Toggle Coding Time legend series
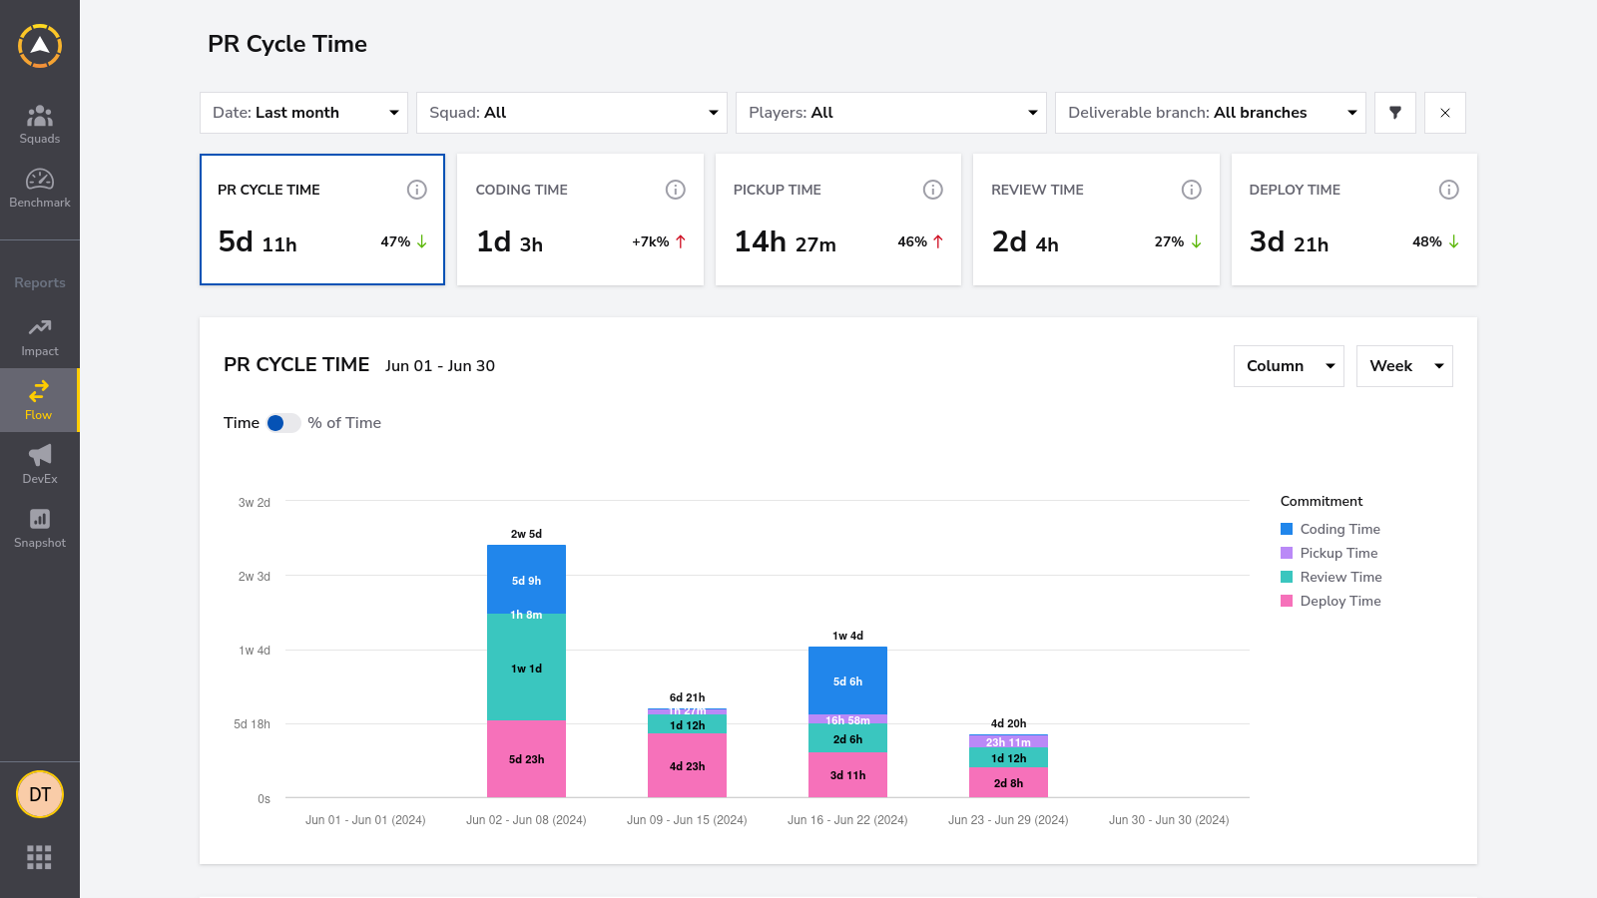Screen dimensions: 1597x898 click(1331, 529)
